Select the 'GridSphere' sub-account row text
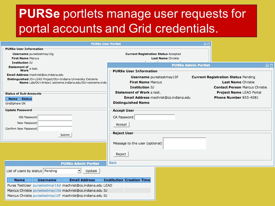The width and height of the screenshot is (275, 206). click(x=13, y=104)
